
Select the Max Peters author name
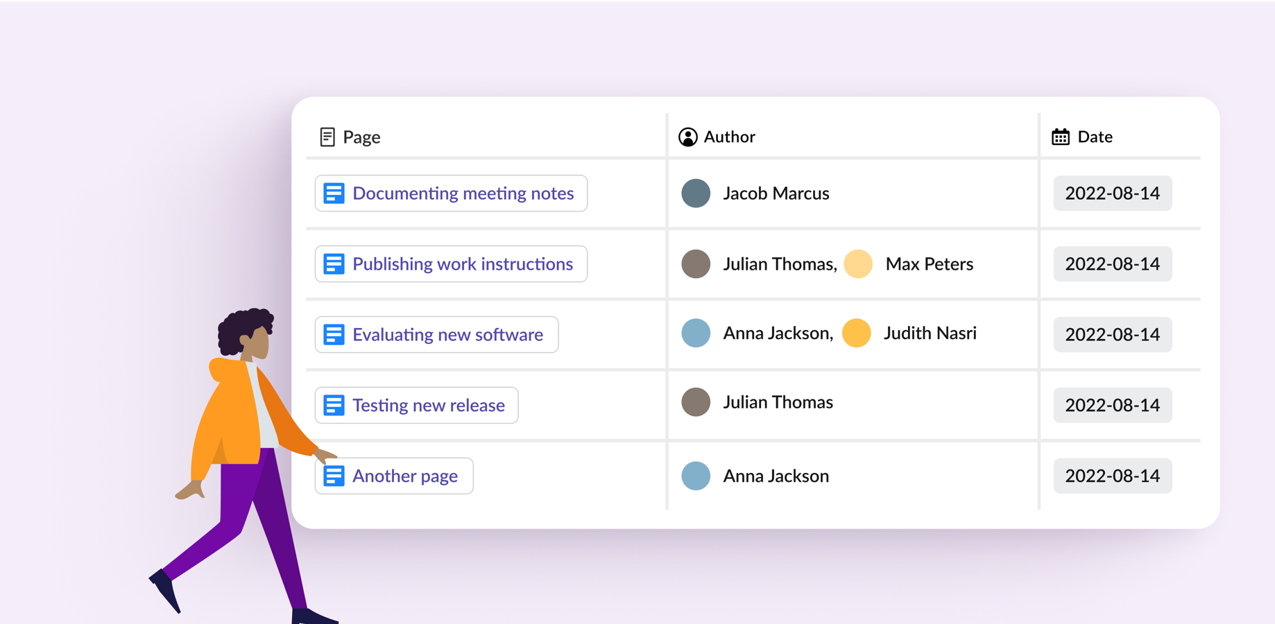pos(930,264)
